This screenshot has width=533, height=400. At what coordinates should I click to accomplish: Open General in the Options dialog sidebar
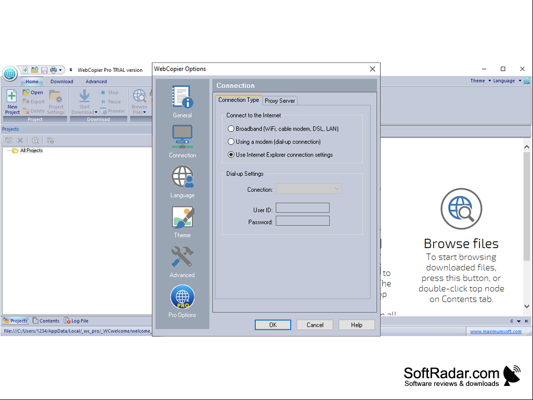(x=182, y=102)
